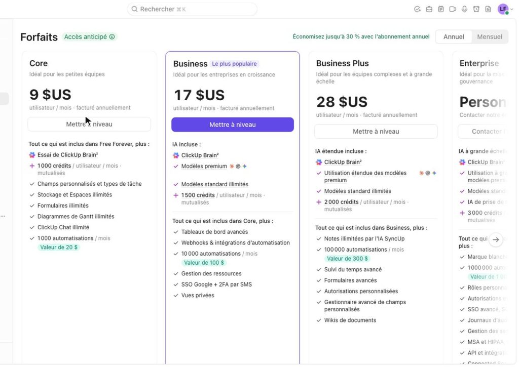This screenshot has height=367, width=519.
Task: Click the Business Plus plan title
Action: click(x=342, y=63)
